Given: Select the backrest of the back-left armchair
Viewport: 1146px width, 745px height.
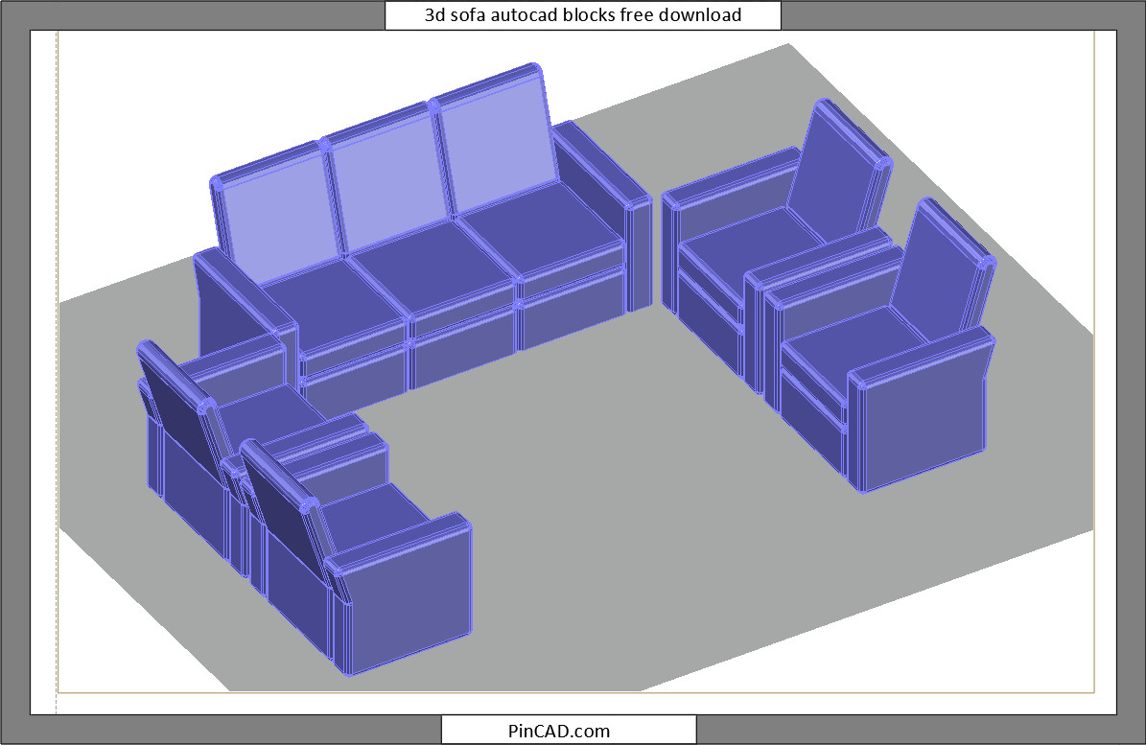Looking at the screenshot, I should (177, 403).
